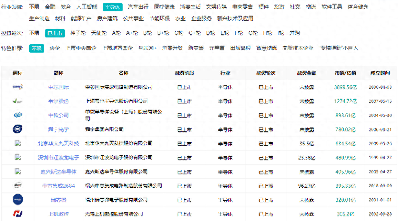The image size is (398, 221).
Task: Click the broken logo image for 嘉兴斯达半导体
Action: (x=18, y=172)
